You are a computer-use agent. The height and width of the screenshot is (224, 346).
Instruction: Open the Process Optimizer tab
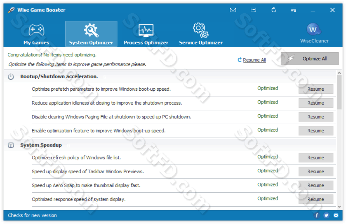[x=146, y=34]
